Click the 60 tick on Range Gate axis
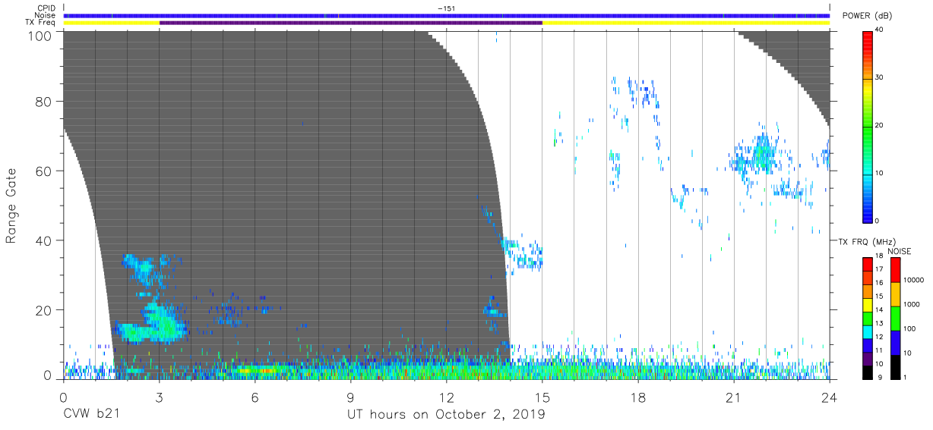This screenshot has width=933, height=430. 43,171
